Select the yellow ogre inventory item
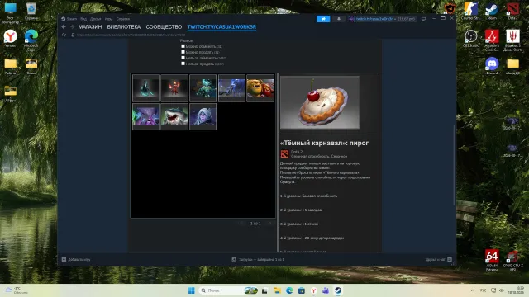The height and width of the screenshot is (297, 529). click(260, 88)
